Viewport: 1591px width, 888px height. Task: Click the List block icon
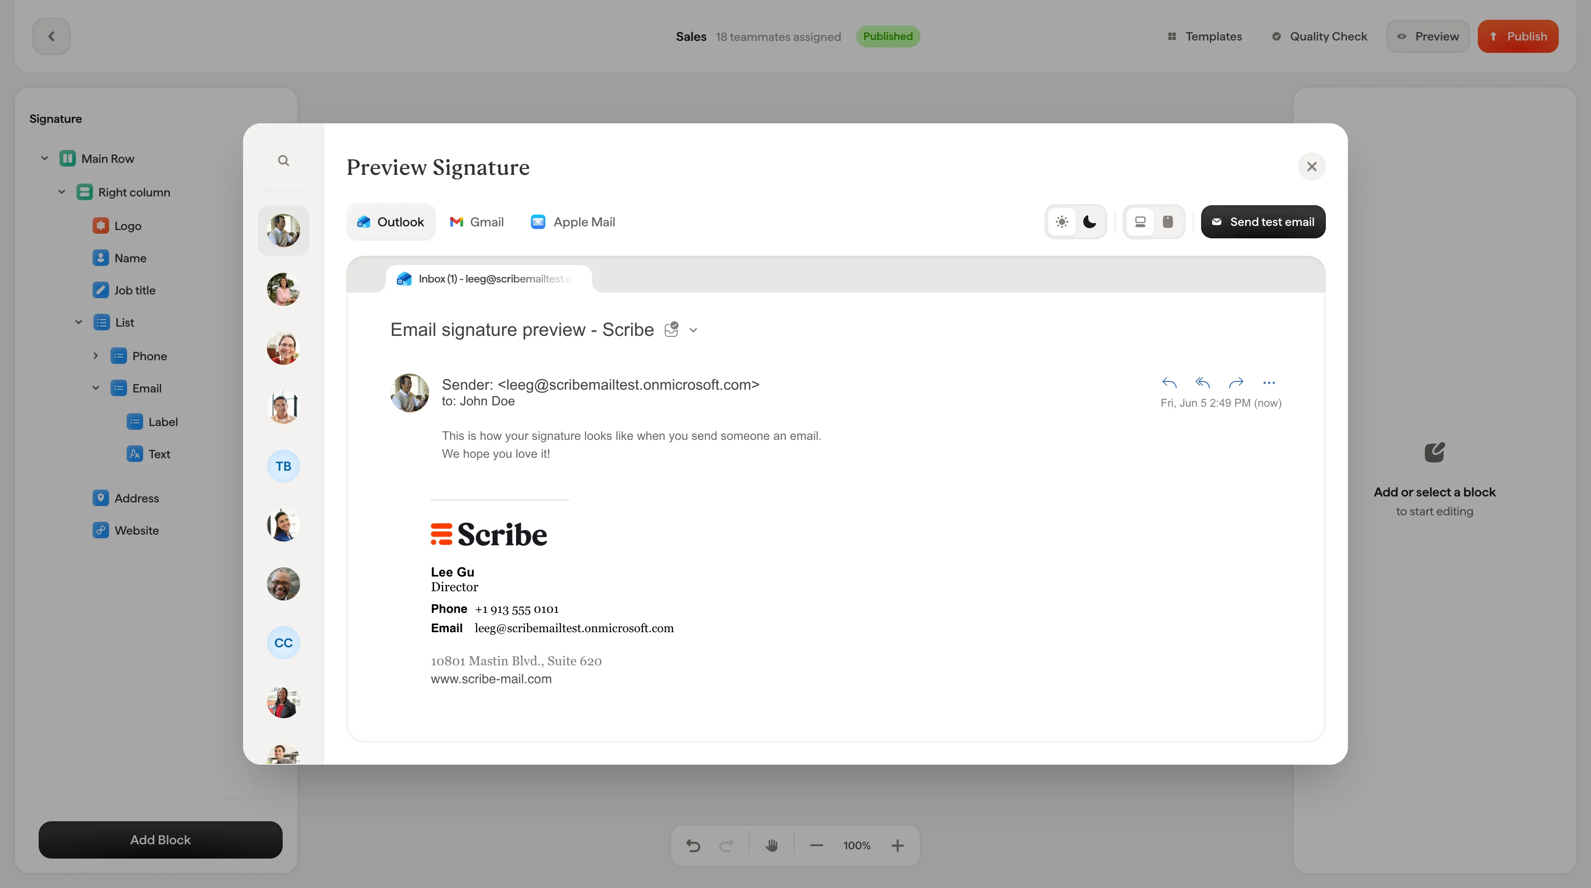(101, 322)
